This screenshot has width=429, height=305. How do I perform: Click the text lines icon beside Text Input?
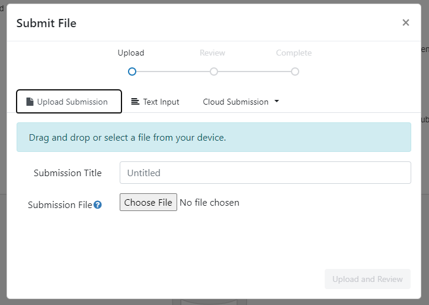(135, 102)
